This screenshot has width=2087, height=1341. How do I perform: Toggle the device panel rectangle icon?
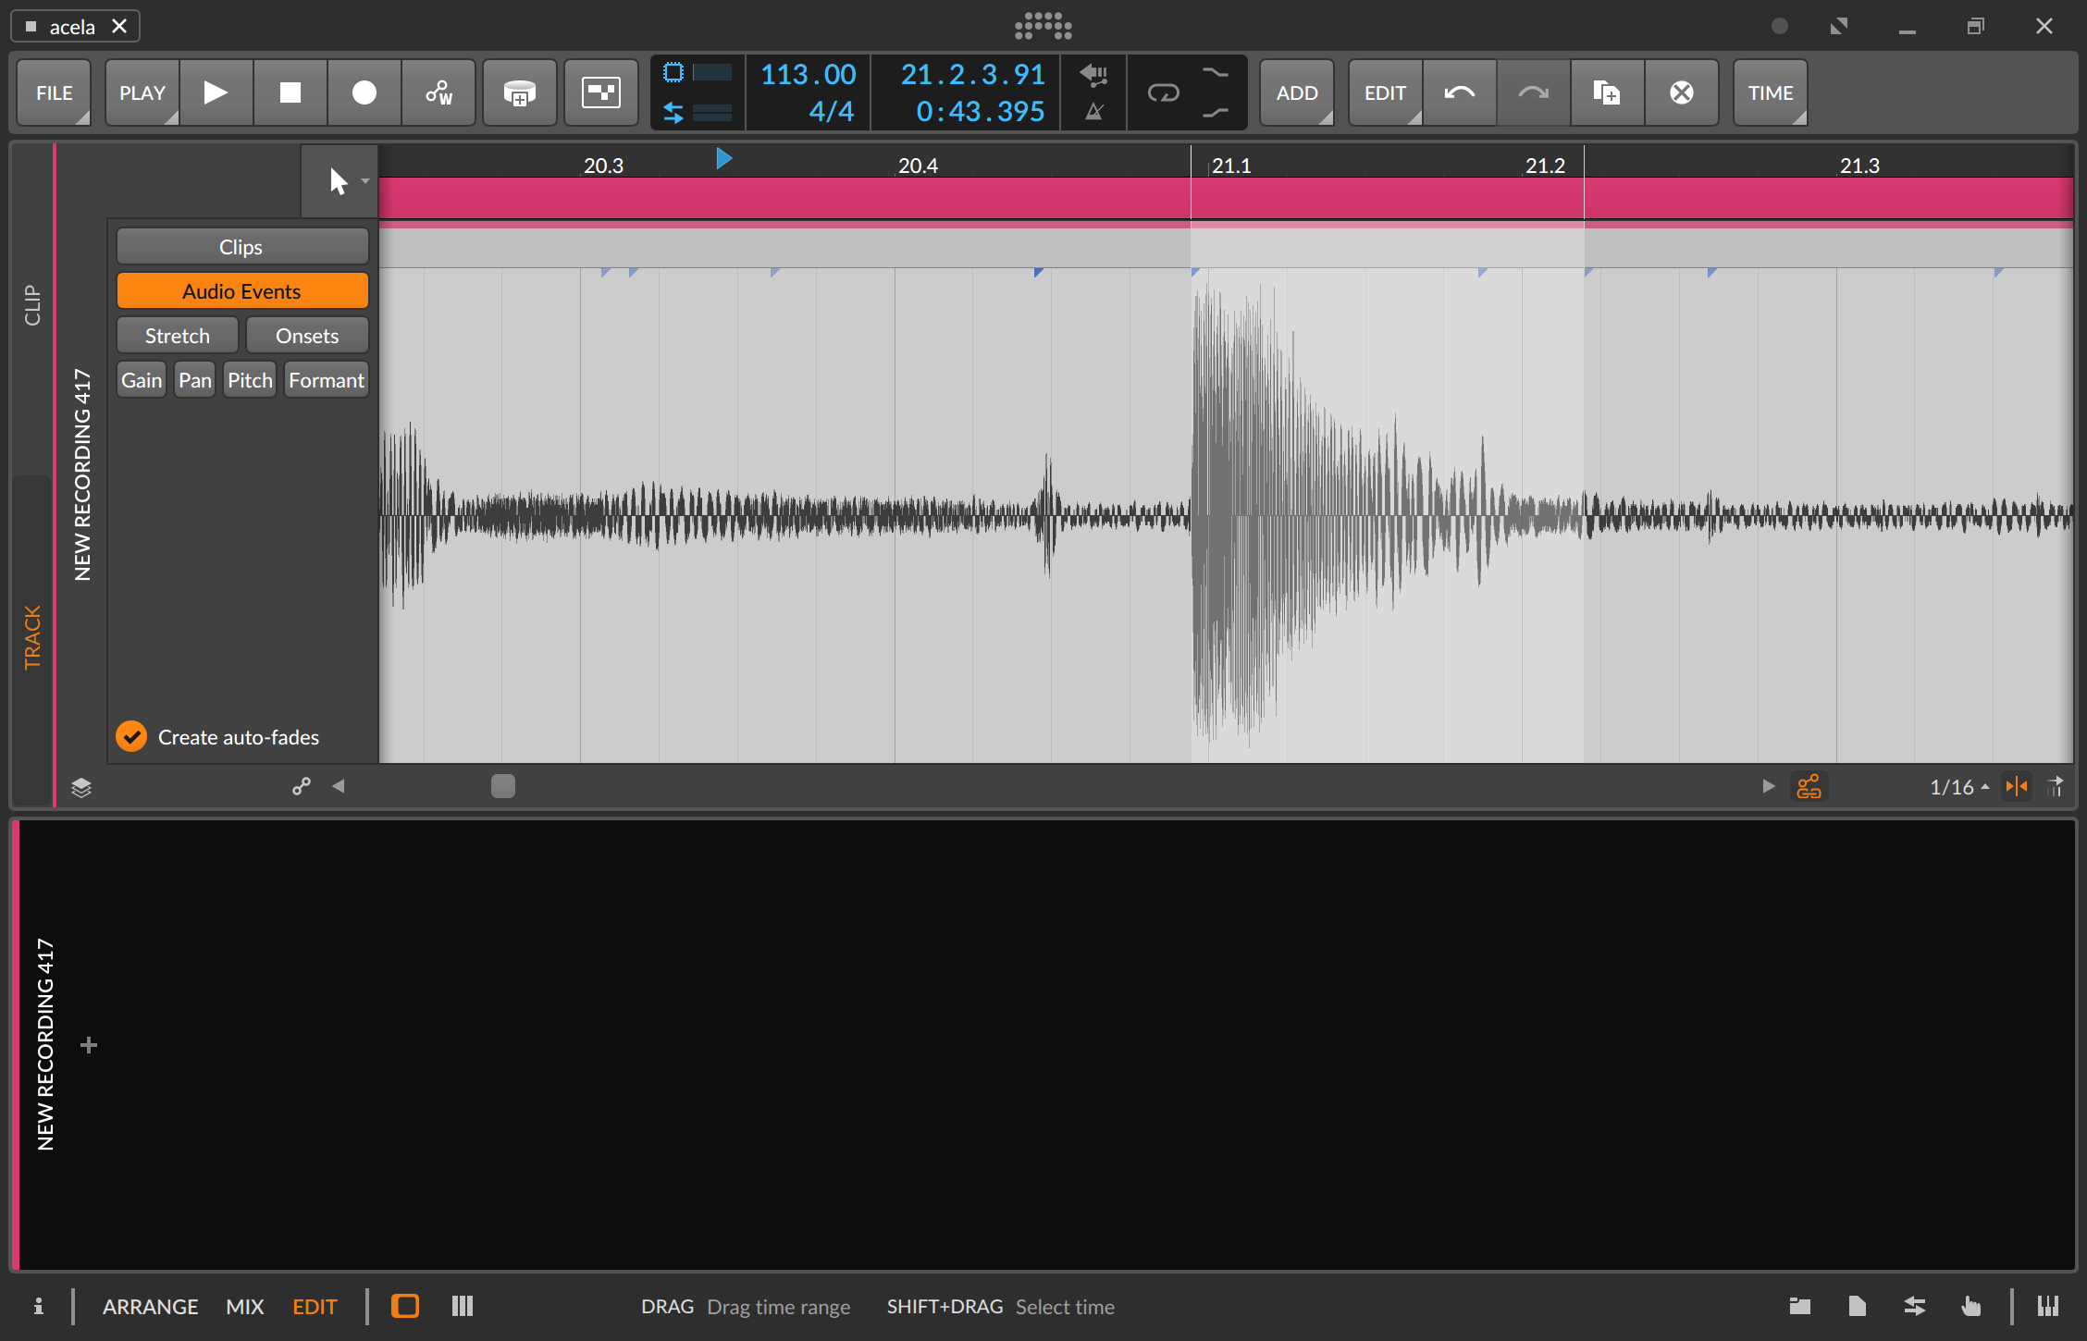click(405, 1306)
